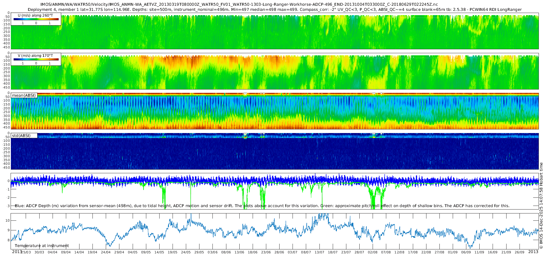Click the 24/04 date tick label
This screenshot has width=544, height=257.
tap(105, 252)
